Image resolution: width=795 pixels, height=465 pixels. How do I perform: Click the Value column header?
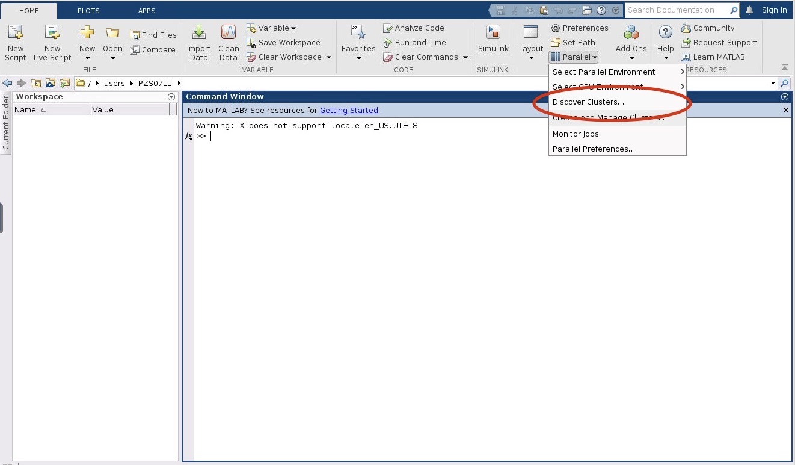(x=130, y=109)
